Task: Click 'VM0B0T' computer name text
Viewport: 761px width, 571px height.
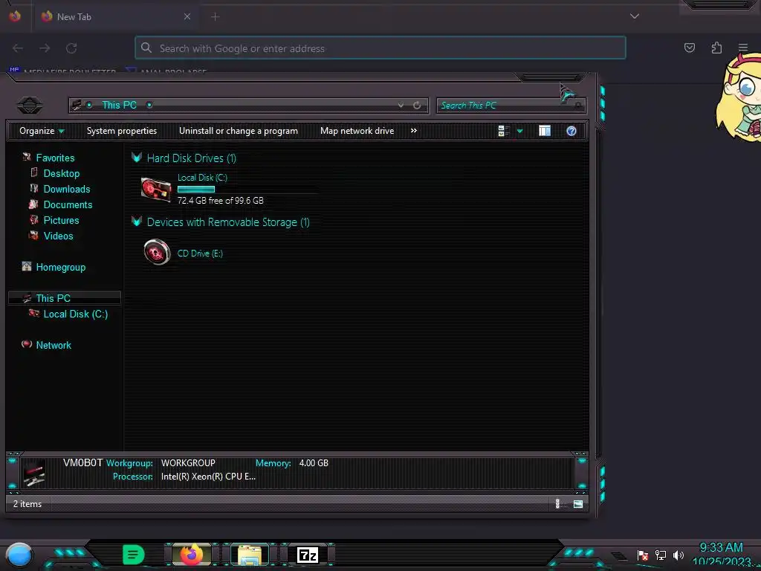Action: click(83, 462)
